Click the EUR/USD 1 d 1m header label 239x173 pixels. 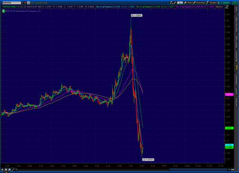13,7
